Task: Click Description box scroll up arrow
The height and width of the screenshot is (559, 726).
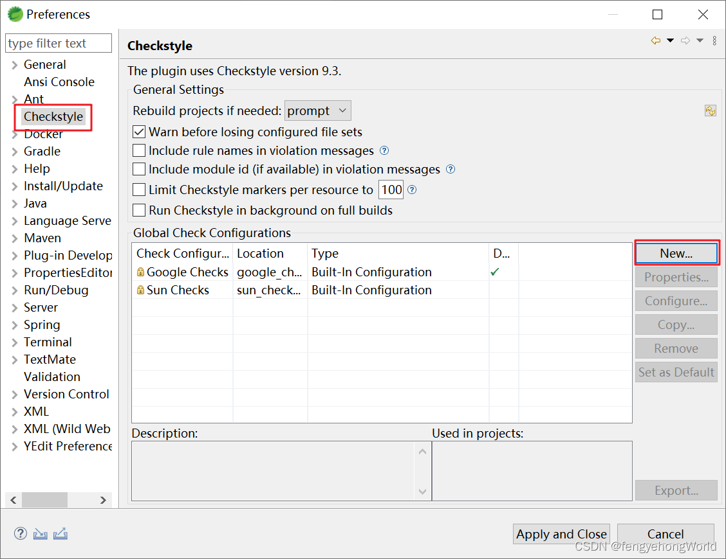Action: (422, 451)
